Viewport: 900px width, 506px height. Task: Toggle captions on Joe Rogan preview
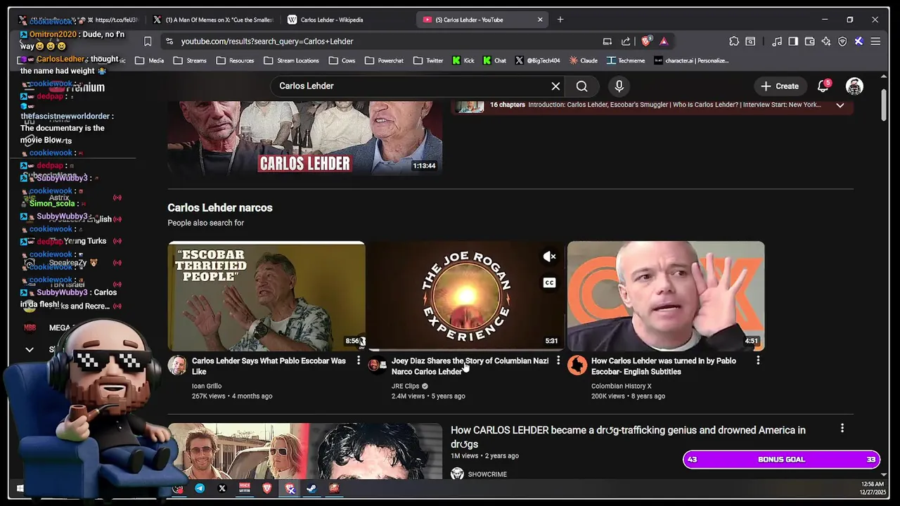point(550,283)
